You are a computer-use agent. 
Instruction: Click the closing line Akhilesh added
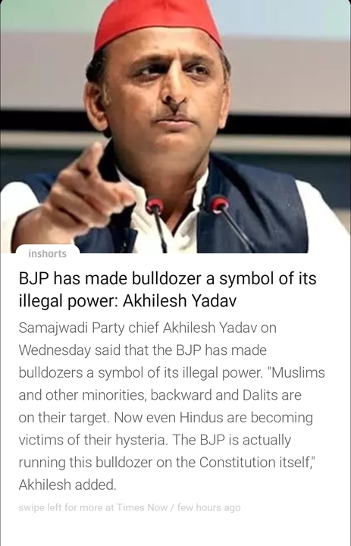(67, 485)
